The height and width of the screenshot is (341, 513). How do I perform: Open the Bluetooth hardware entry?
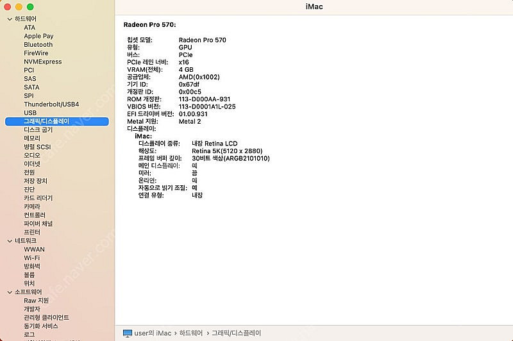38,44
